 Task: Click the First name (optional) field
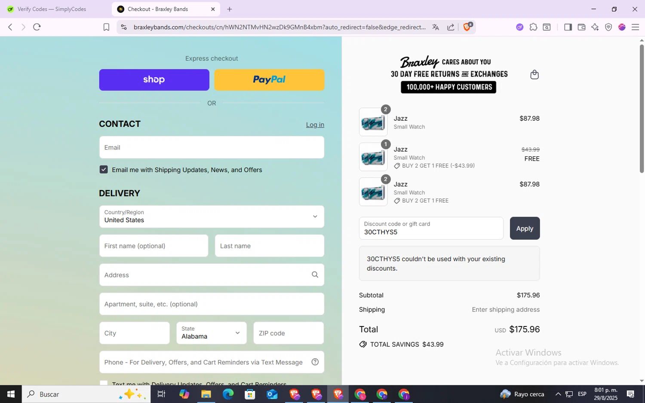click(x=154, y=246)
